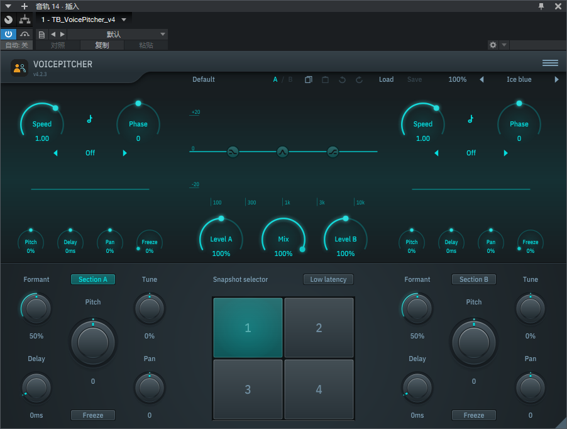Viewport: 567px width, 429px height.
Task: Go to previous host preset arrow
Action: tap(53, 35)
